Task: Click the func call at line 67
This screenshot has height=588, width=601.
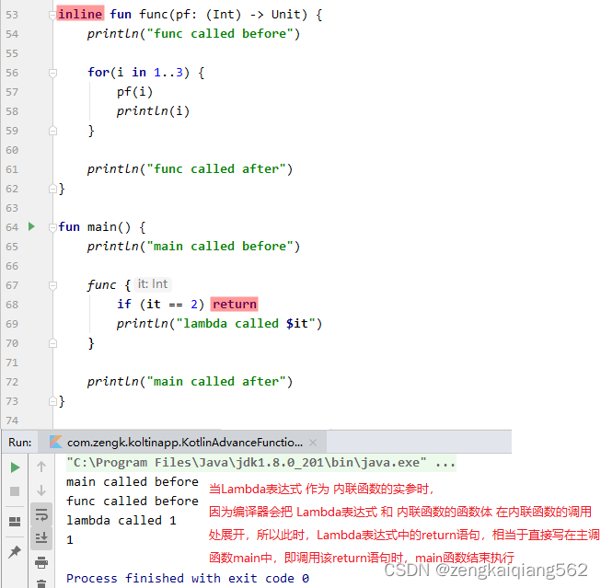Action: [x=101, y=285]
